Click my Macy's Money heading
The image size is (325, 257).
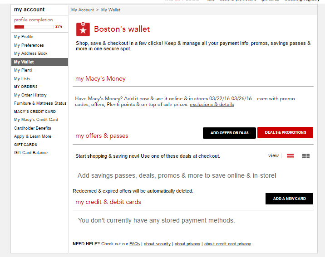[100, 78]
